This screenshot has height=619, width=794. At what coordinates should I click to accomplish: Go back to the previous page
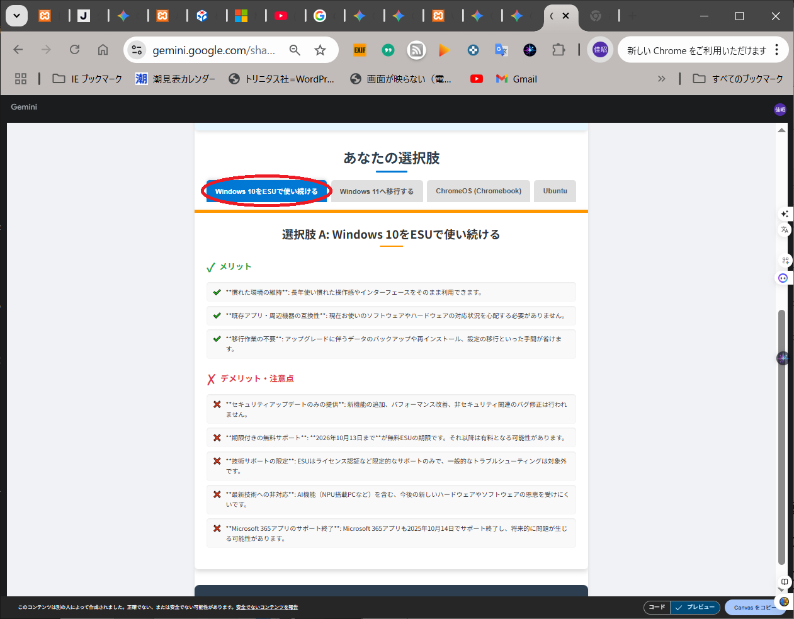click(18, 50)
